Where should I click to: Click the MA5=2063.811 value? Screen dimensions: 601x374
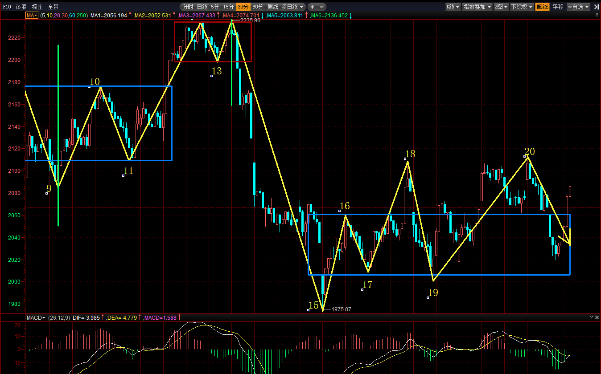pos(284,16)
